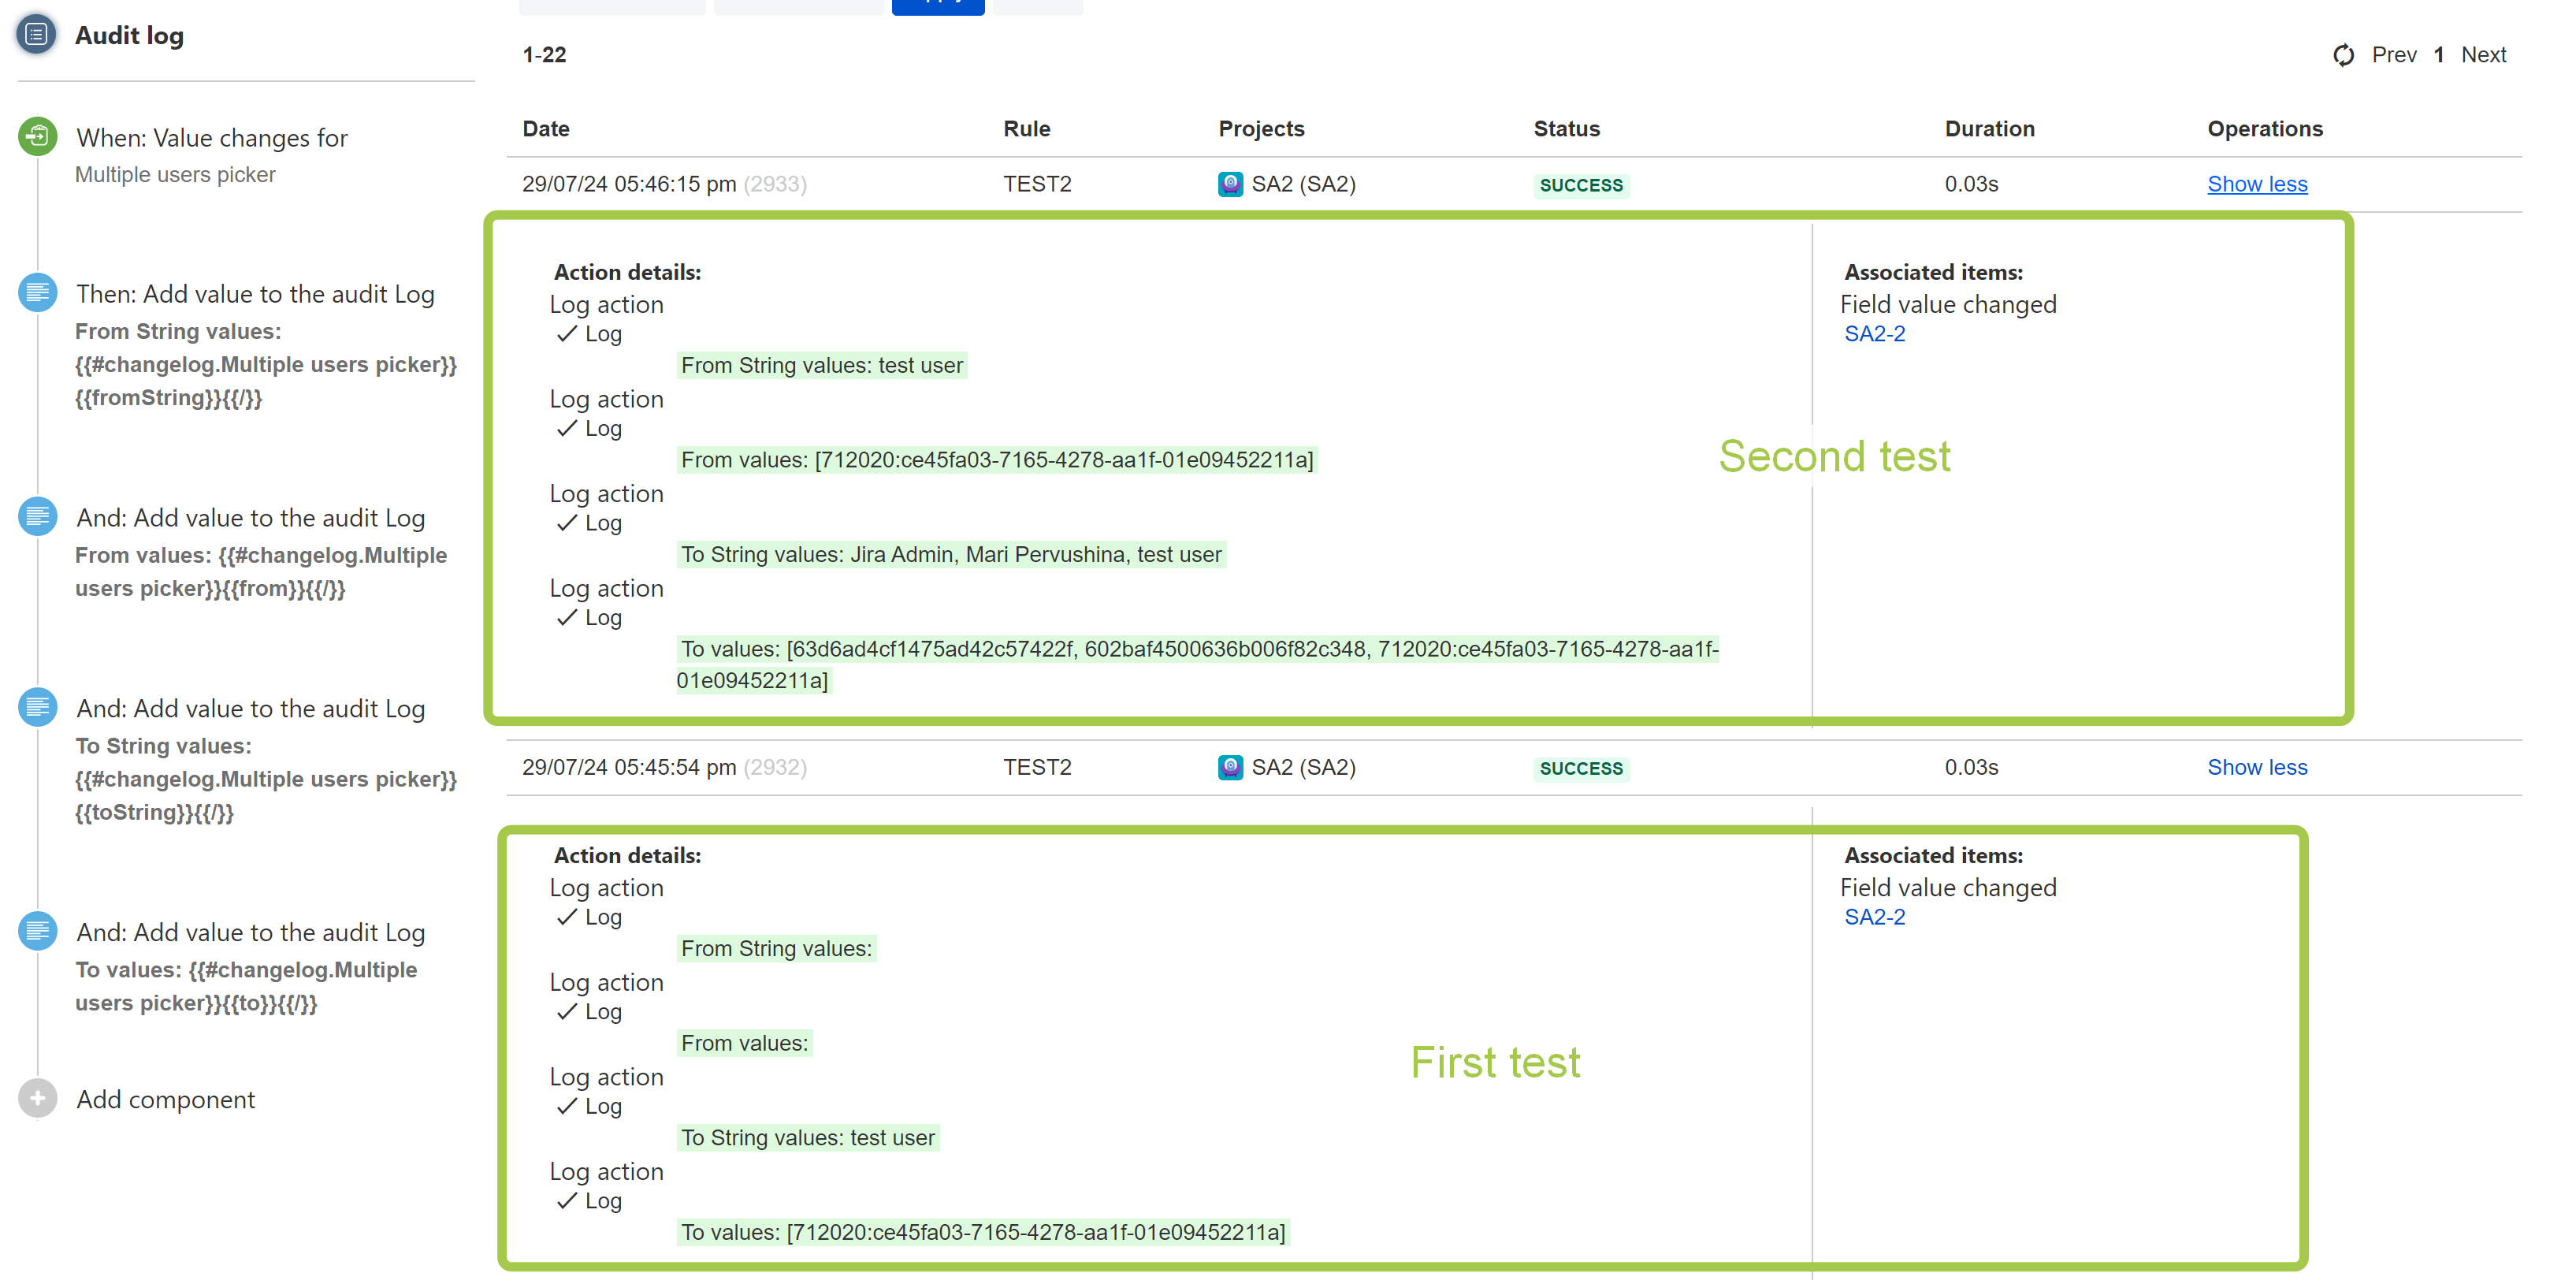
Task: Select Then: Add value to the audit Log
Action: point(255,294)
